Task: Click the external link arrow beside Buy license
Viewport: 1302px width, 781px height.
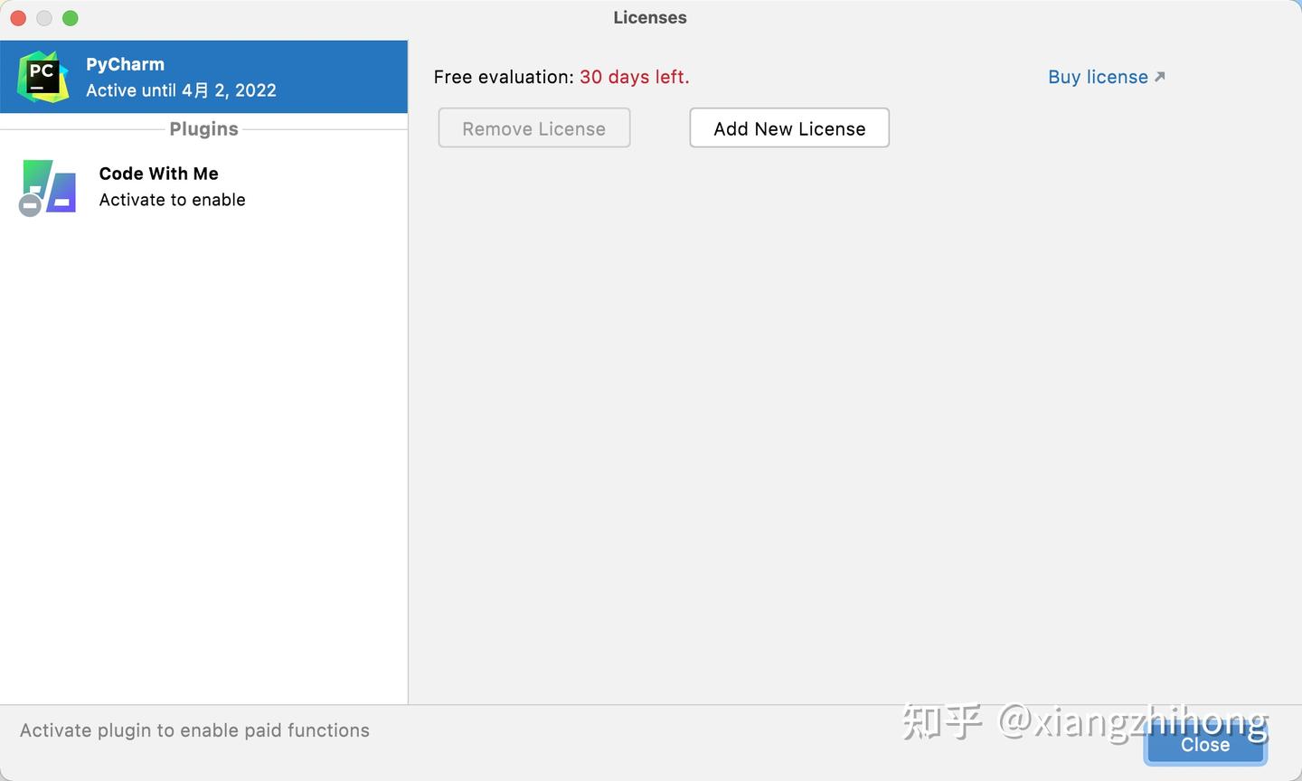Action: pyautogui.click(x=1161, y=74)
